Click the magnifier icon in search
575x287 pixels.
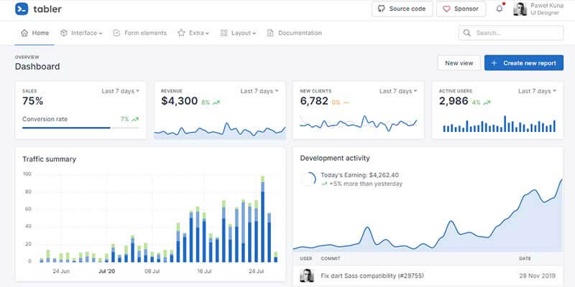pyautogui.click(x=467, y=33)
